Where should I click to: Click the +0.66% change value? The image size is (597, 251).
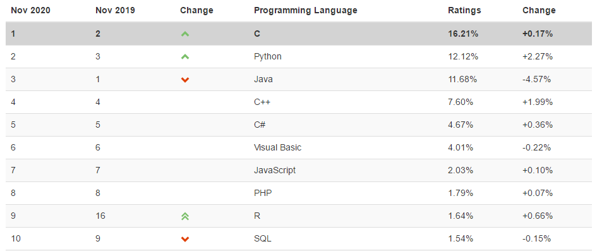point(538,216)
